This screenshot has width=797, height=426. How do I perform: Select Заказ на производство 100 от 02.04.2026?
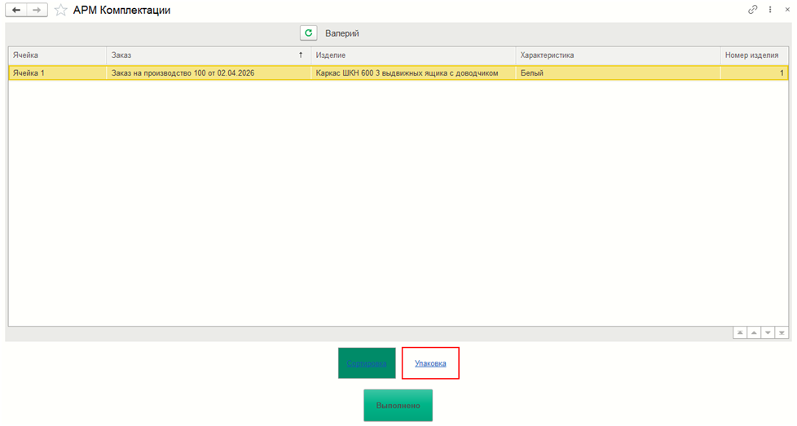point(209,73)
